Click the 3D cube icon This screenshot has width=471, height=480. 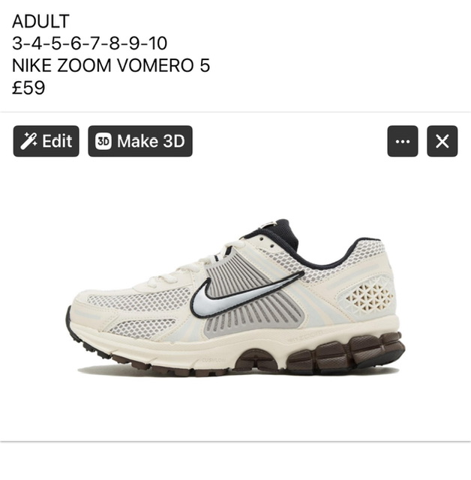pos(103,141)
